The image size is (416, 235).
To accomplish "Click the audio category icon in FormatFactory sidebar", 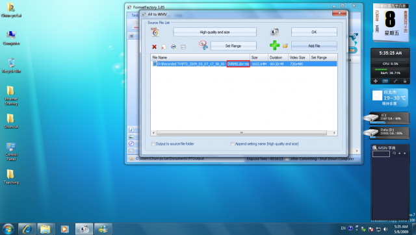I will (x=131, y=130).
